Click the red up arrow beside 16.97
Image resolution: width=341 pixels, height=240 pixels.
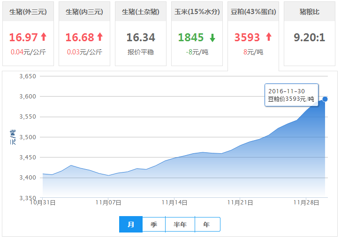44,37
